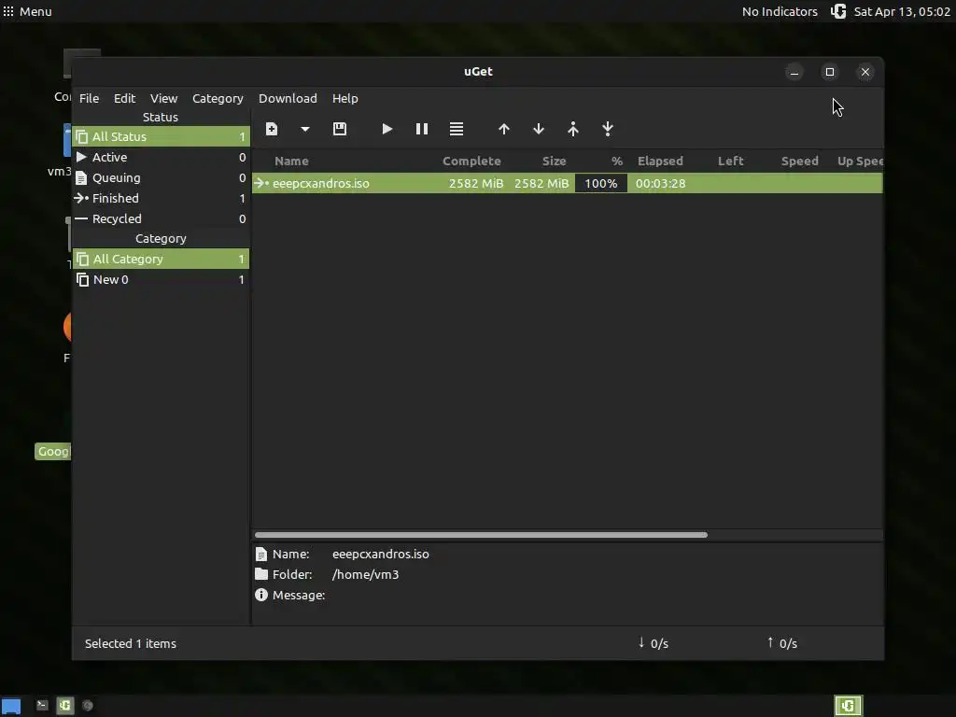
Task: Sort by Elapsed column header
Action: tap(660, 161)
